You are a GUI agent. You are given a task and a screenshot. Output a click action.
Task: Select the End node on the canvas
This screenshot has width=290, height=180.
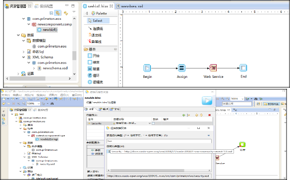point(243,68)
